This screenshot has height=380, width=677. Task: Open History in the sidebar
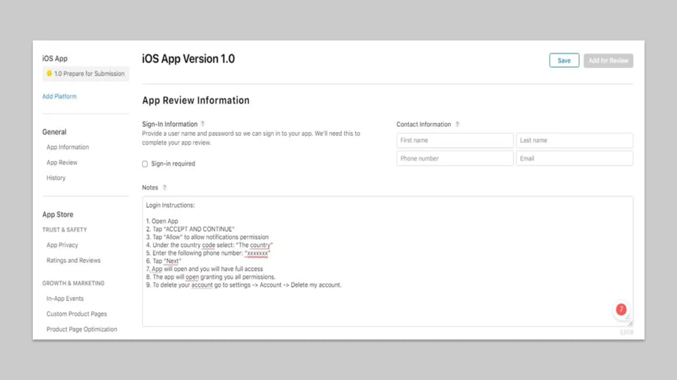[56, 178]
